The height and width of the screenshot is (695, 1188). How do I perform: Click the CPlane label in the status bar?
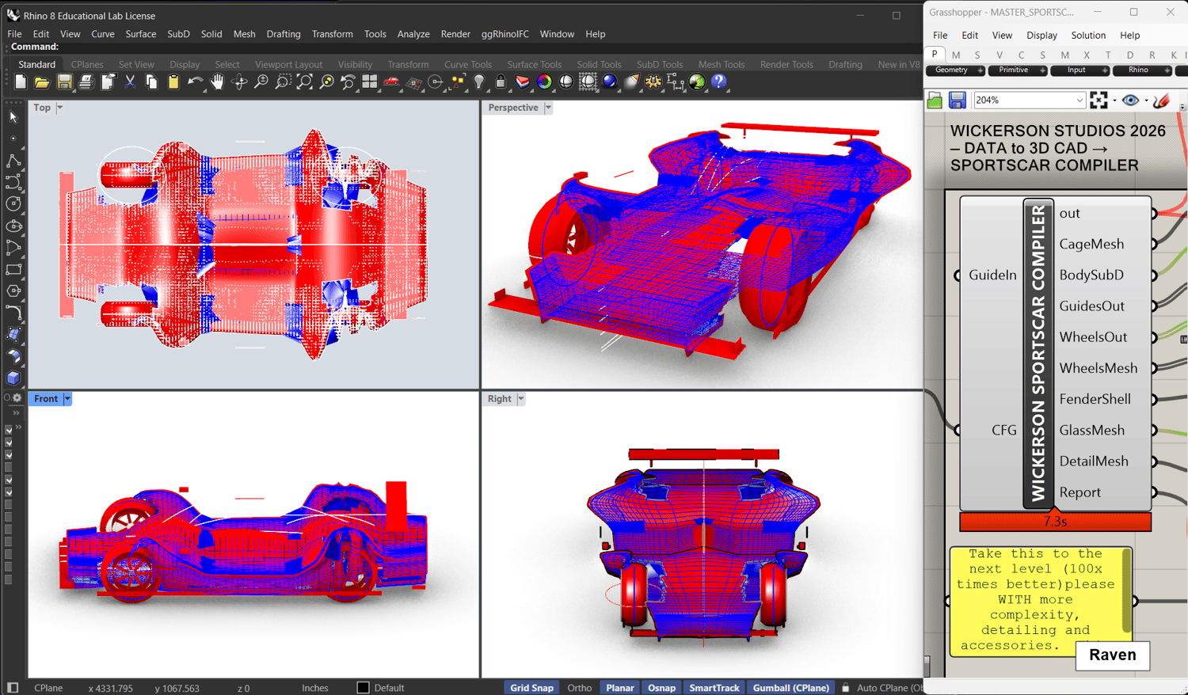click(48, 688)
